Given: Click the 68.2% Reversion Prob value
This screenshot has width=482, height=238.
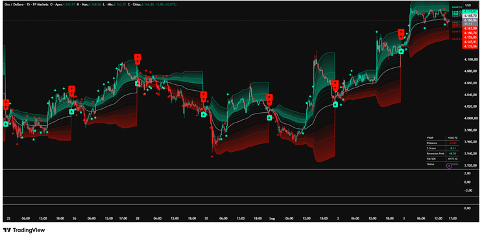Looking at the screenshot, I should click(x=453, y=154).
